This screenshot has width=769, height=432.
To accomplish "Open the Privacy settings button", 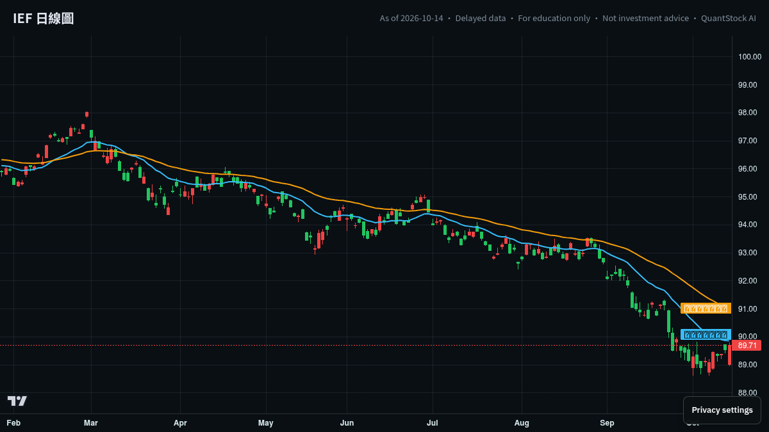I will [x=722, y=410].
